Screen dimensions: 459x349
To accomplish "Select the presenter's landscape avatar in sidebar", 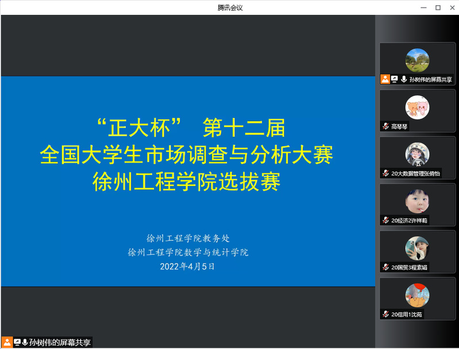I will pos(417,60).
